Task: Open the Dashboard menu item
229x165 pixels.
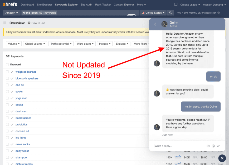Action: click(x=27, y=5)
